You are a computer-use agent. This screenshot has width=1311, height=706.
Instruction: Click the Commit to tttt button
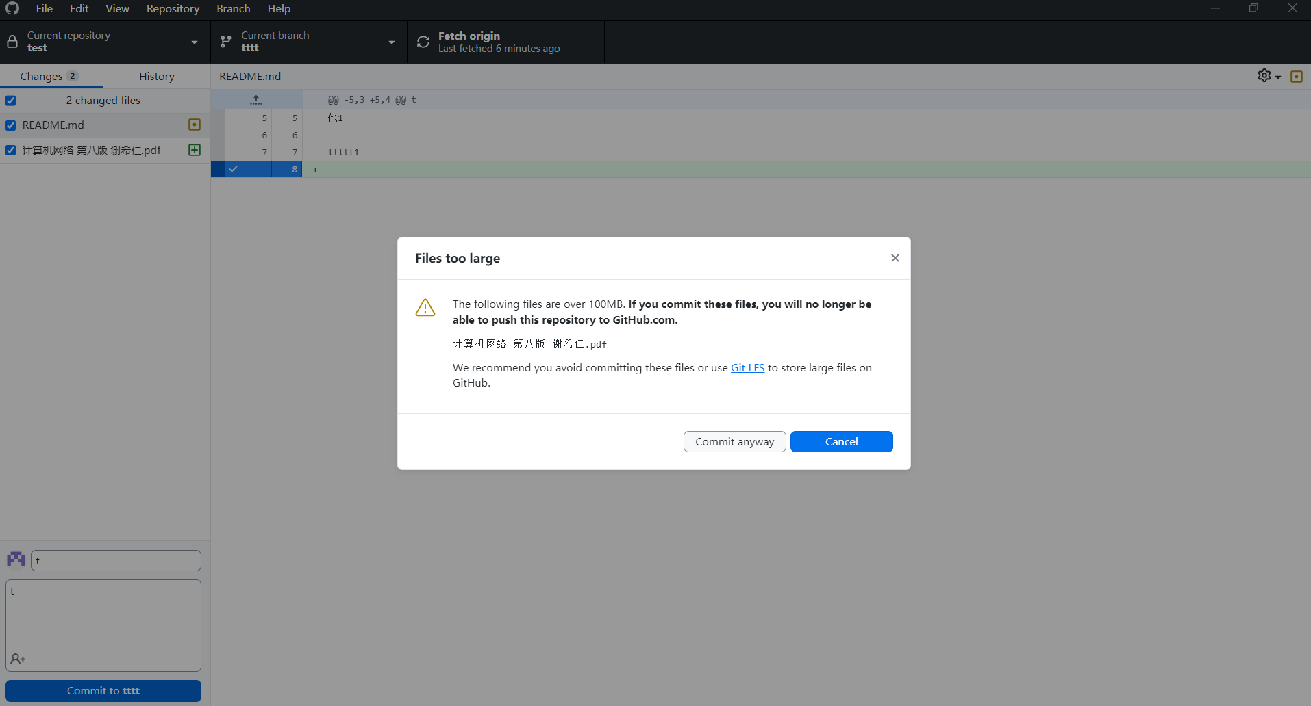tap(103, 691)
